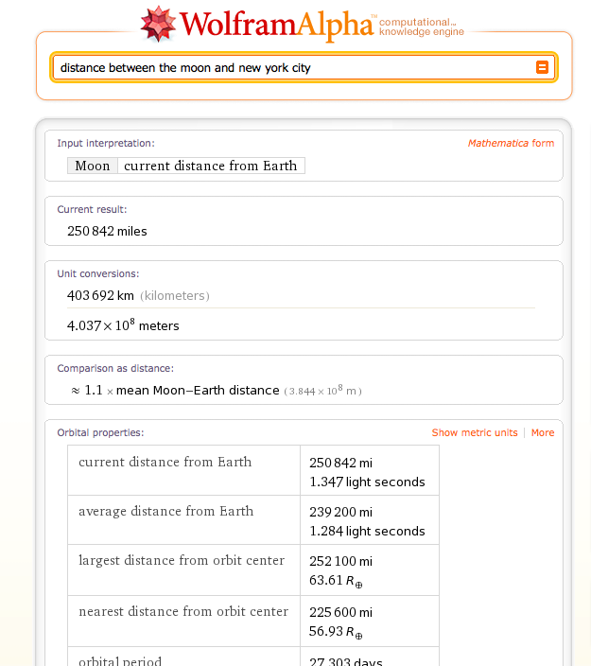Click 'current distance from Earth' interpretation box
This screenshot has height=666, width=591.
(210, 166)
